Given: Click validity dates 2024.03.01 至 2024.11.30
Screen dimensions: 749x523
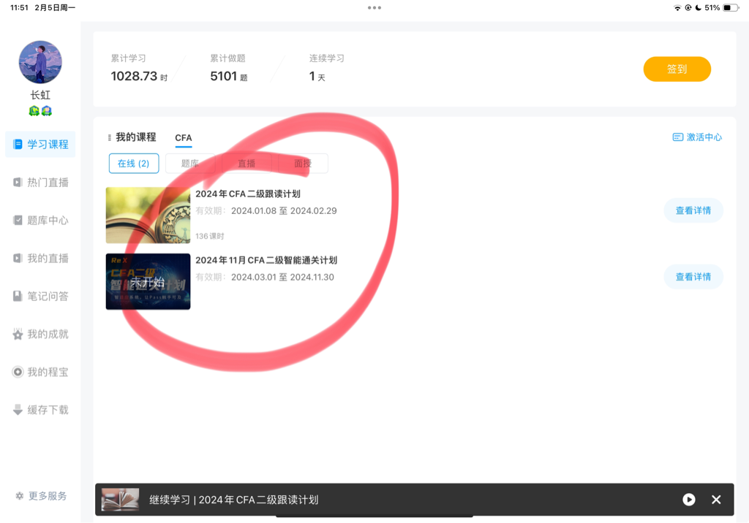Looking at the screenshot, I should pyautogui.click(x=282, y=278).
